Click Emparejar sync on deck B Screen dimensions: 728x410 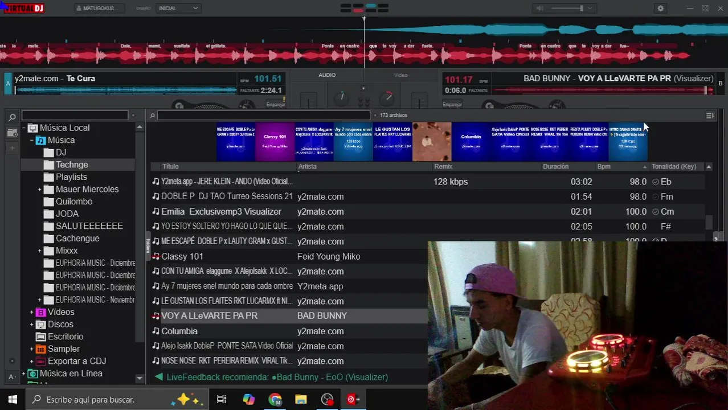(452, 104)
